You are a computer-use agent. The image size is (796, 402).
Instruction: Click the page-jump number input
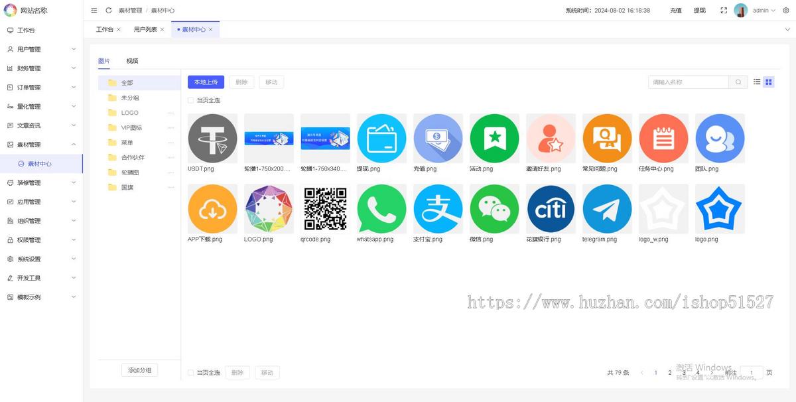(x=752, y=373)
